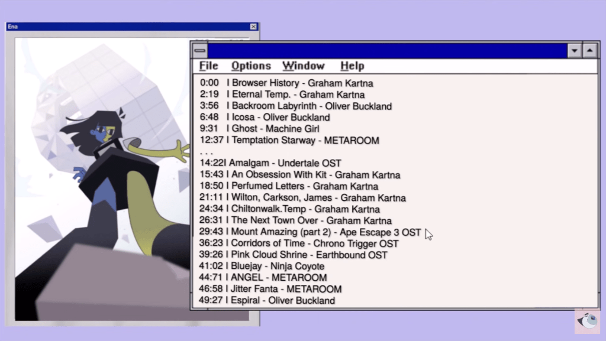Click Temptation Starway by METAROOM
The height and width of the screenshot is (341, 606).
(289, 141)
